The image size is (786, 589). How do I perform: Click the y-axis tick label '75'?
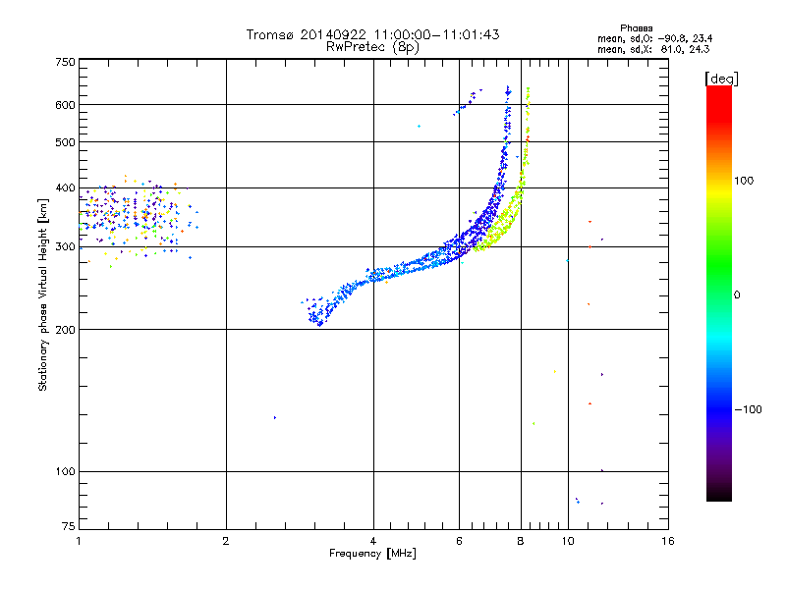(x=69, y=526)
